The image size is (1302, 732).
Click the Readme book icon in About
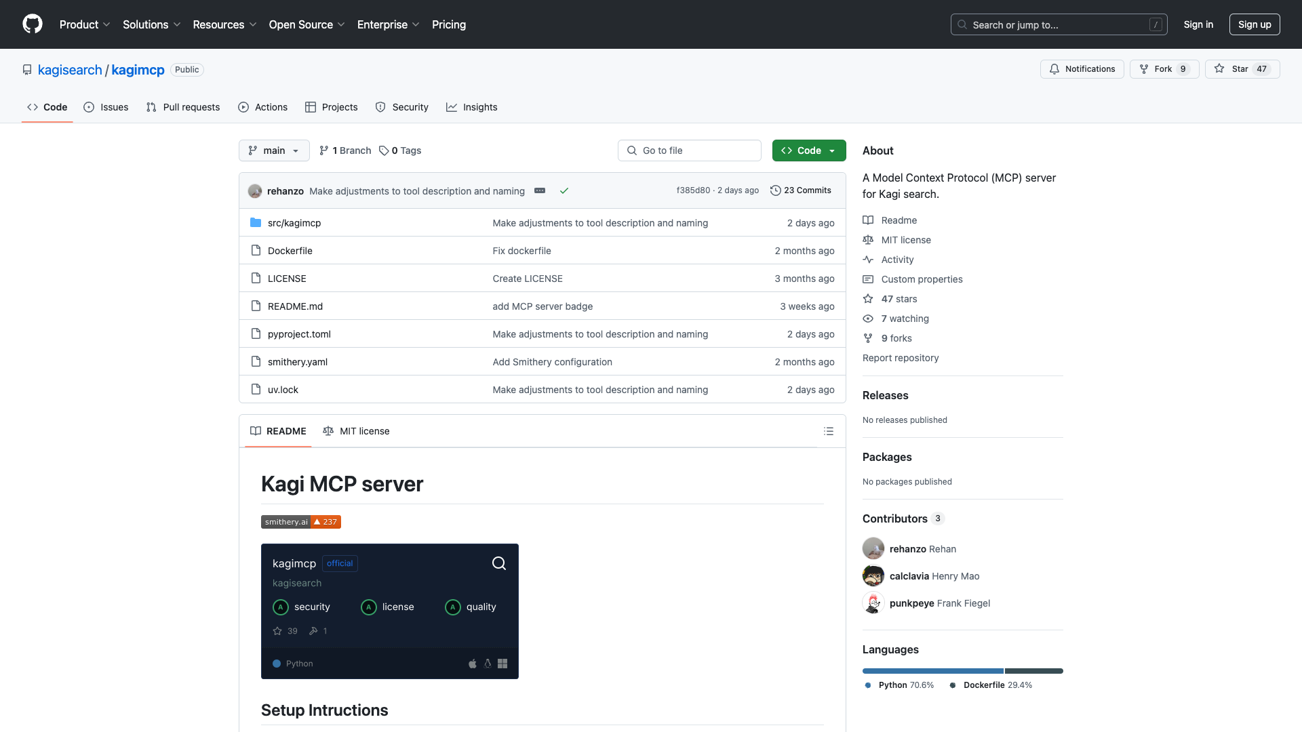869,220
